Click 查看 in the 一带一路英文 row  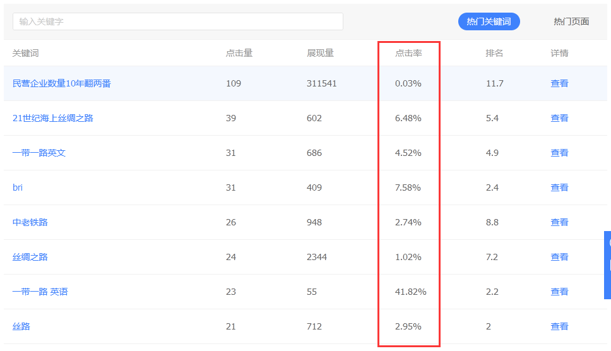click(x=559, y=153)
